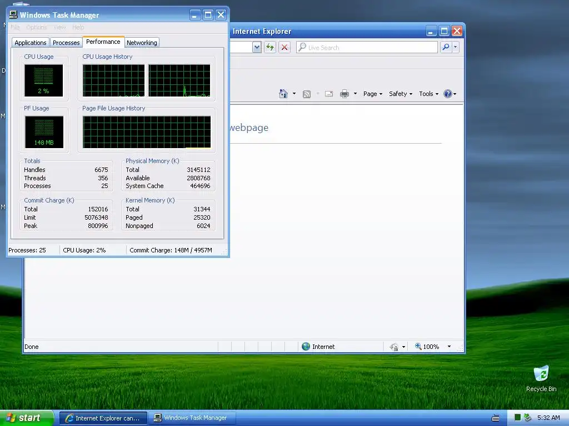Click the Print icon in IE toolbar
The image size is (569, 426).
tap(345, 94)
